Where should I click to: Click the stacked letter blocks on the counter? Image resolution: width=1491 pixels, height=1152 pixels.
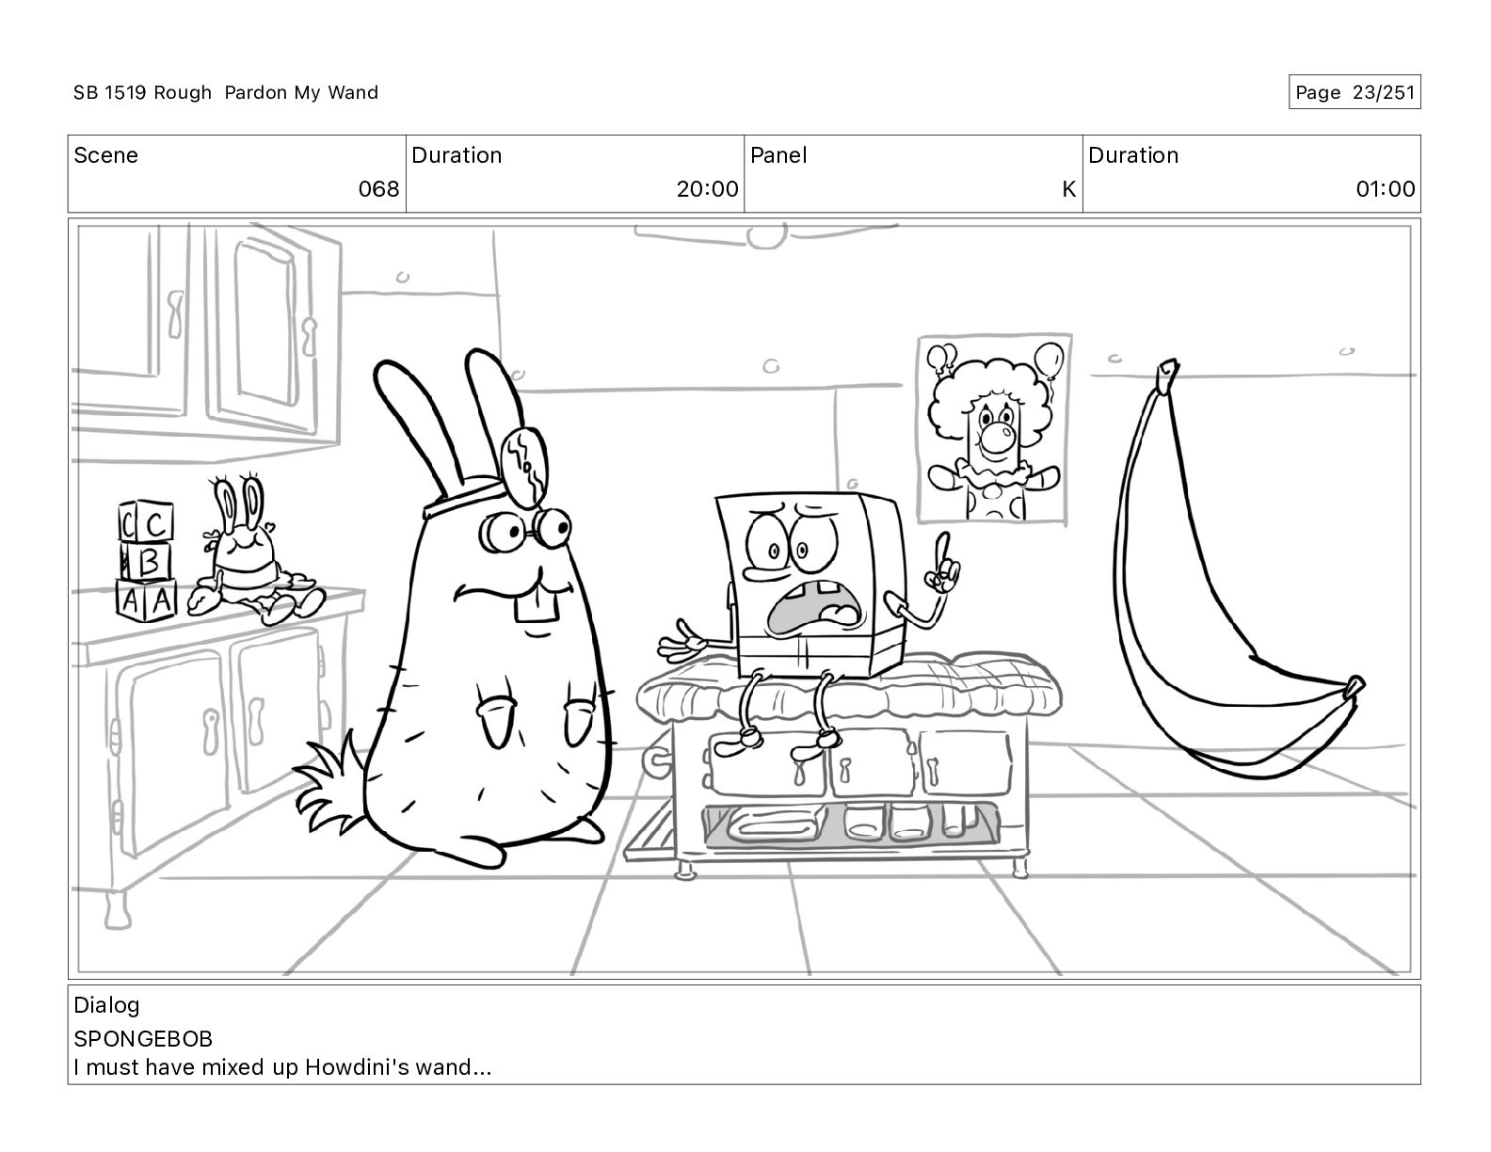[146, 559]
